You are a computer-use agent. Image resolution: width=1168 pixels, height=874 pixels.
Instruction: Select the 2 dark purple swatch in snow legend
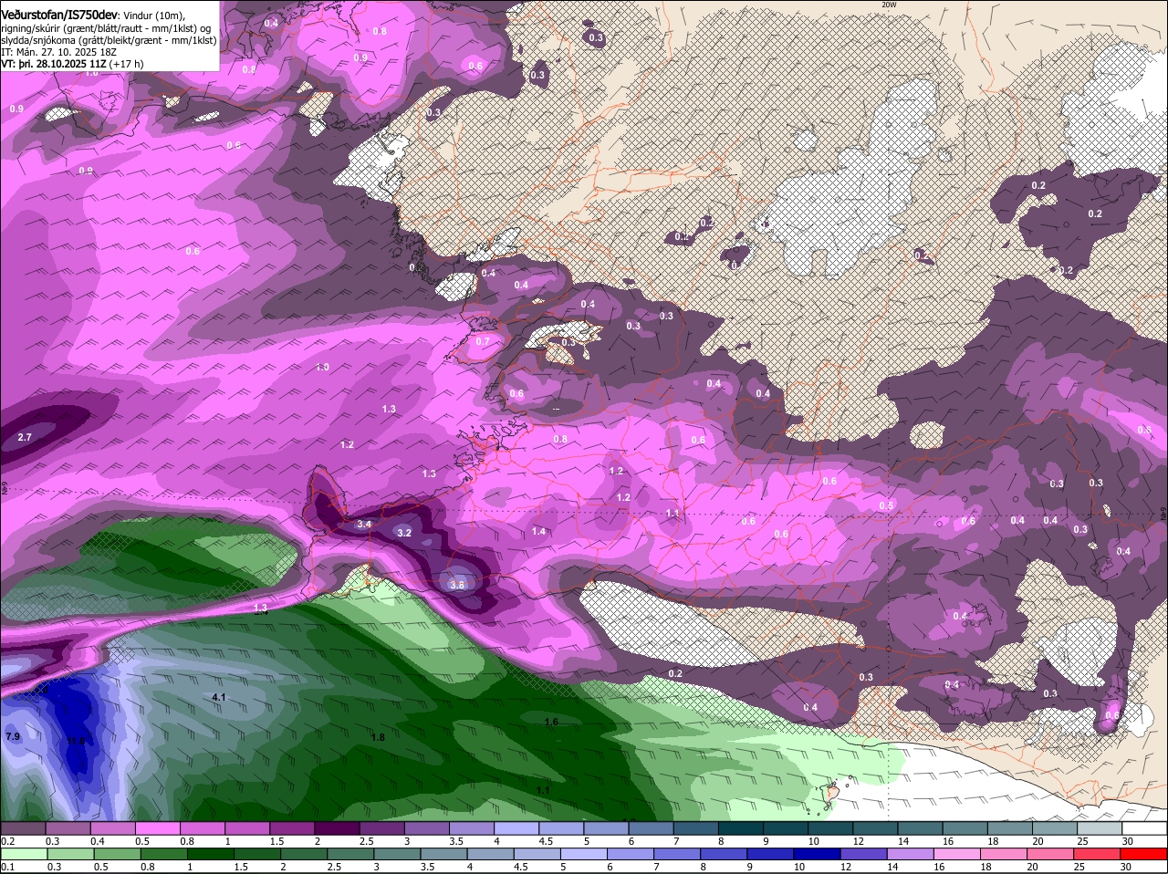coord(337,827)
